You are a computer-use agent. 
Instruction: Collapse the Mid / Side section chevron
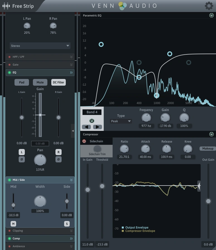[71, 180]
